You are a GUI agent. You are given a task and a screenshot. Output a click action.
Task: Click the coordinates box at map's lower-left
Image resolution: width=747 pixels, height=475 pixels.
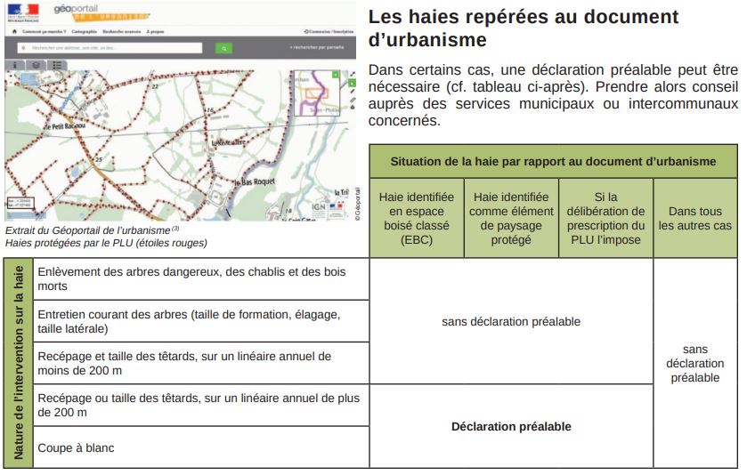point(20,204)
